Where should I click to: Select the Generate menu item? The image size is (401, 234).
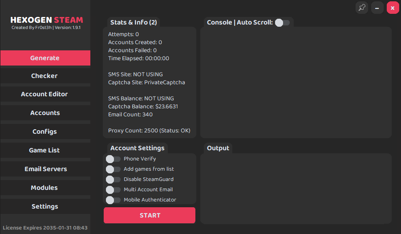(x=45, y=58)
